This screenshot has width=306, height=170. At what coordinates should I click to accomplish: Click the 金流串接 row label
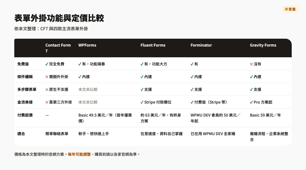point(25,102)
